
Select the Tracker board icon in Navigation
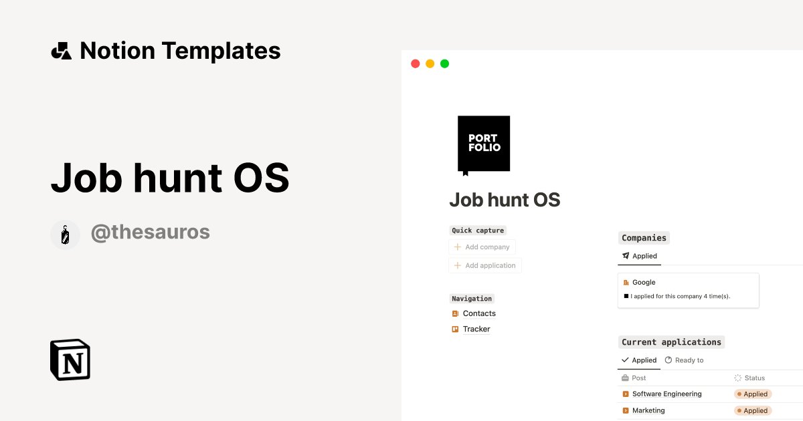[456, 329]
